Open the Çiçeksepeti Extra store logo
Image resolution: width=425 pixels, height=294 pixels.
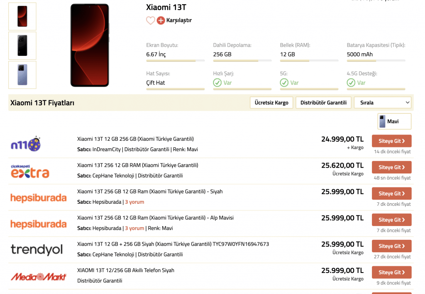point(30,171)
